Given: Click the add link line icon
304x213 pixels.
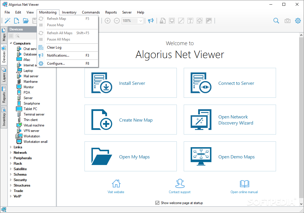Looking at the screenshot, I should 181,21.
